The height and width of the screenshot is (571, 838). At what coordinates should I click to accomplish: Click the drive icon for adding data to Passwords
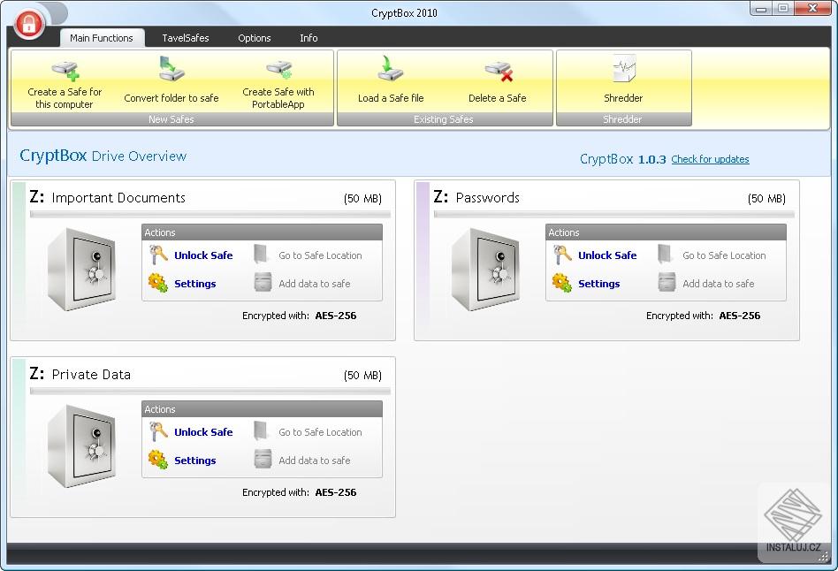tap(667, 282)
